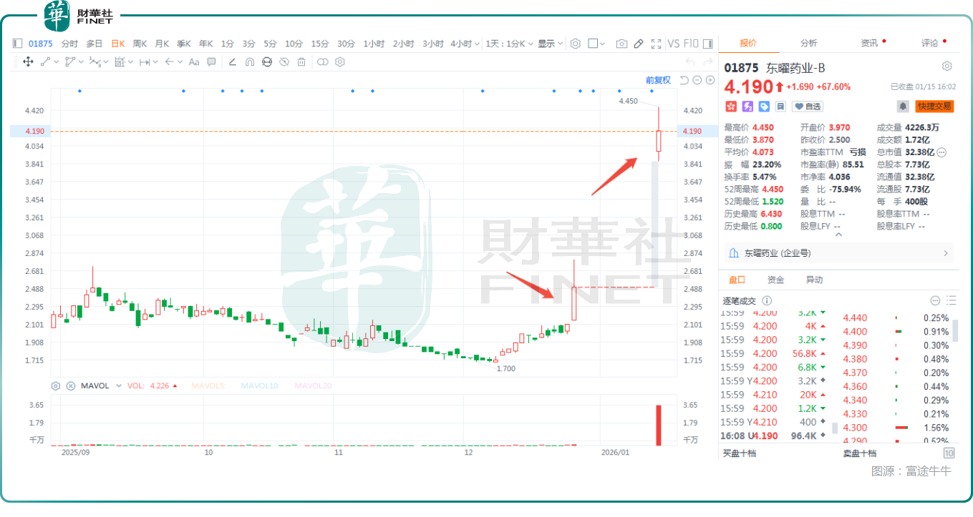The width and height of the screenshot is (973, 517).
Task: Open tick trades more options icon
Action: (935, 301)
